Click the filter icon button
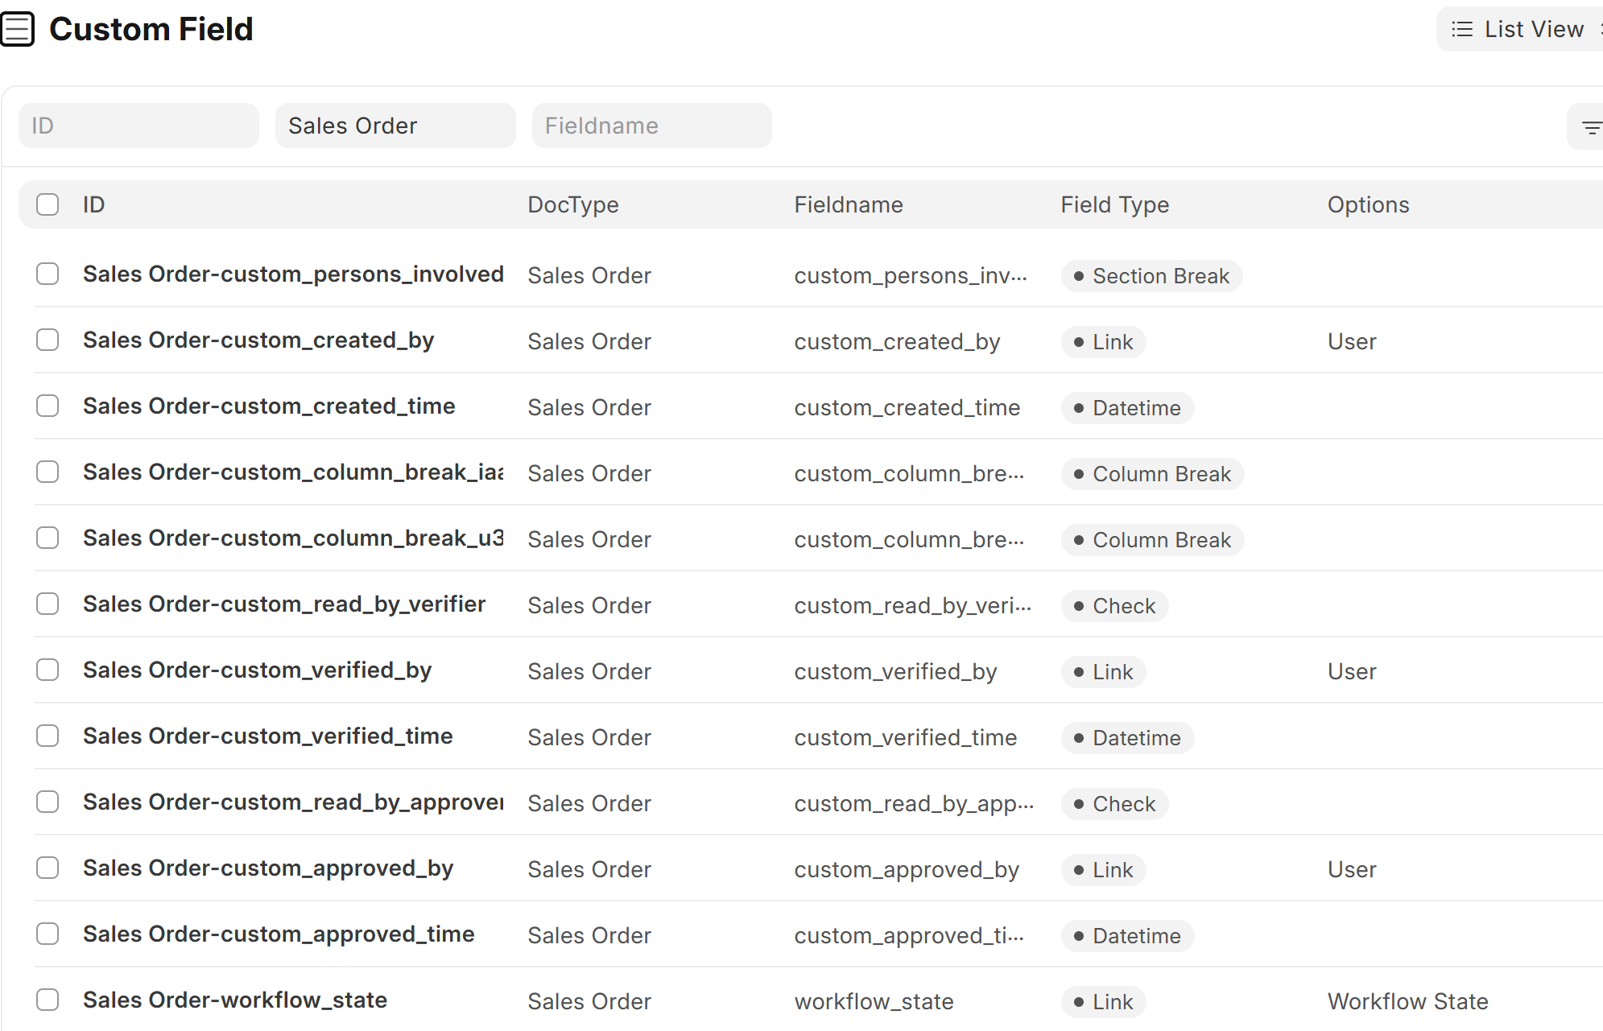Screen dimensions: 1603x1031 tap(1590, 127)
